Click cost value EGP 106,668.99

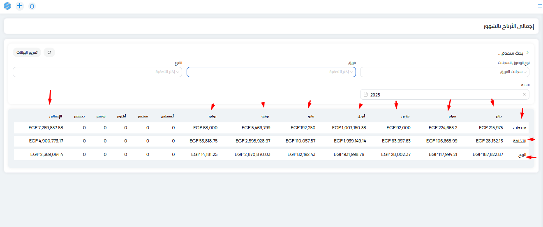[x=442, y=141]
